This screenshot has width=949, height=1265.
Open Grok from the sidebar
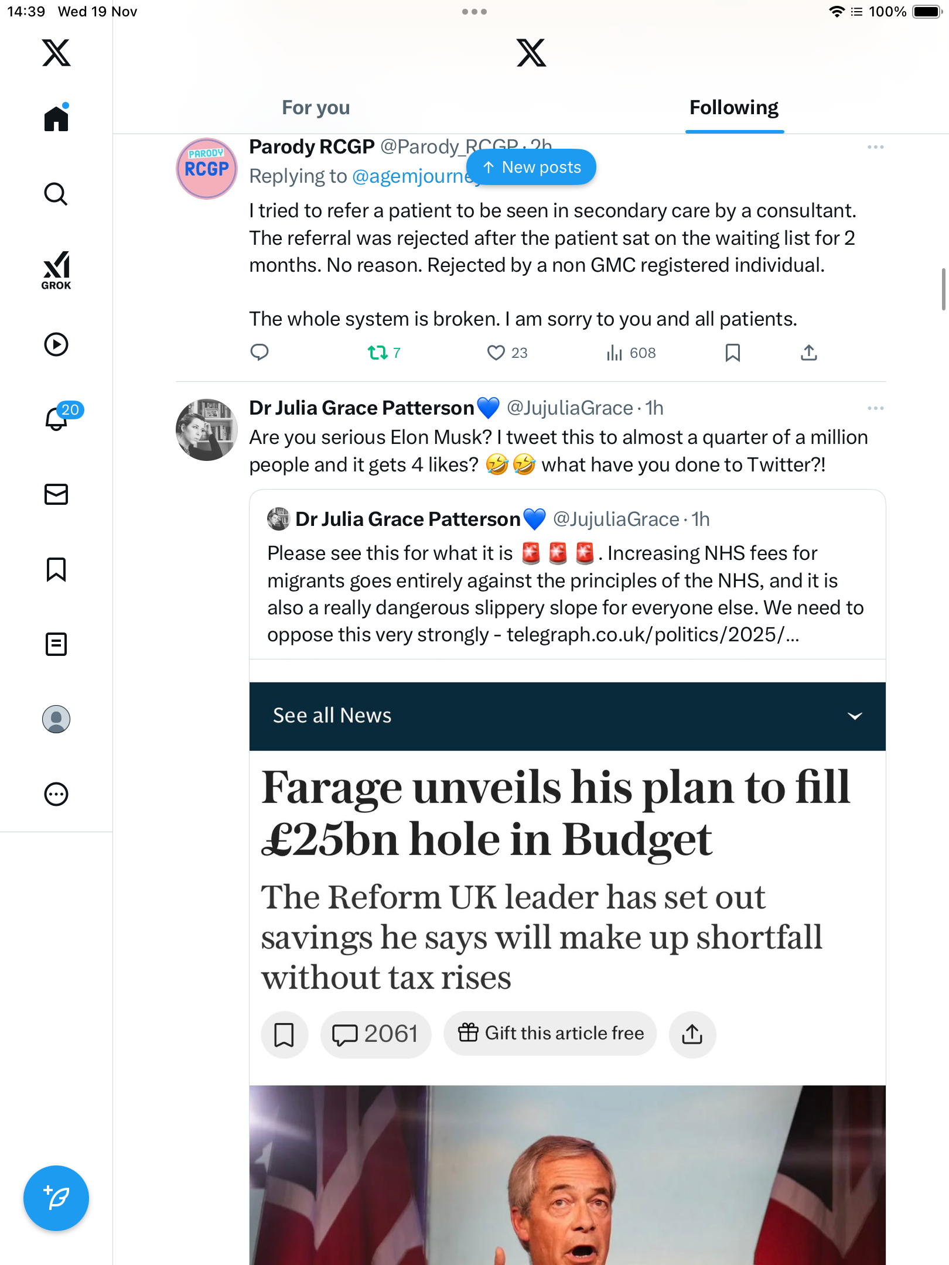click(x=56, y=270)
